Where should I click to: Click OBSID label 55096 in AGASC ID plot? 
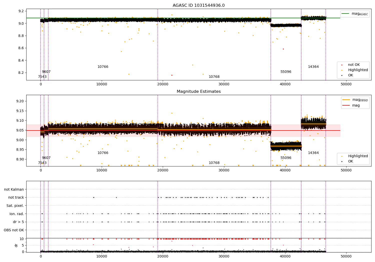click(x=286, y=72)
